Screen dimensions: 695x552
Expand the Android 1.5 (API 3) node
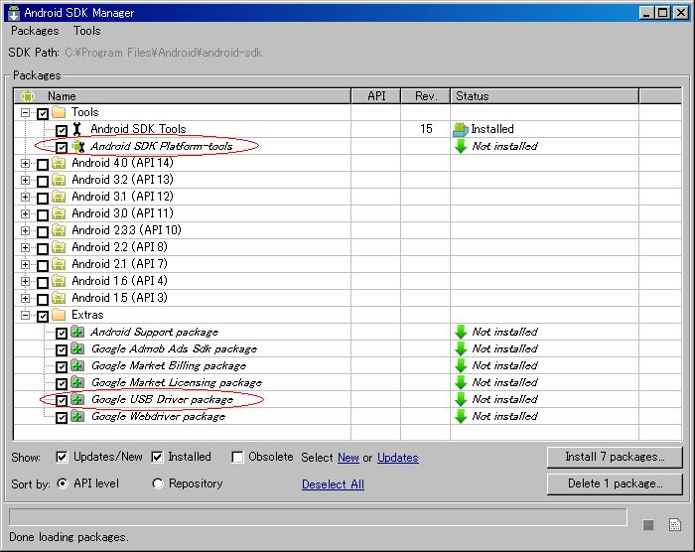25,298
